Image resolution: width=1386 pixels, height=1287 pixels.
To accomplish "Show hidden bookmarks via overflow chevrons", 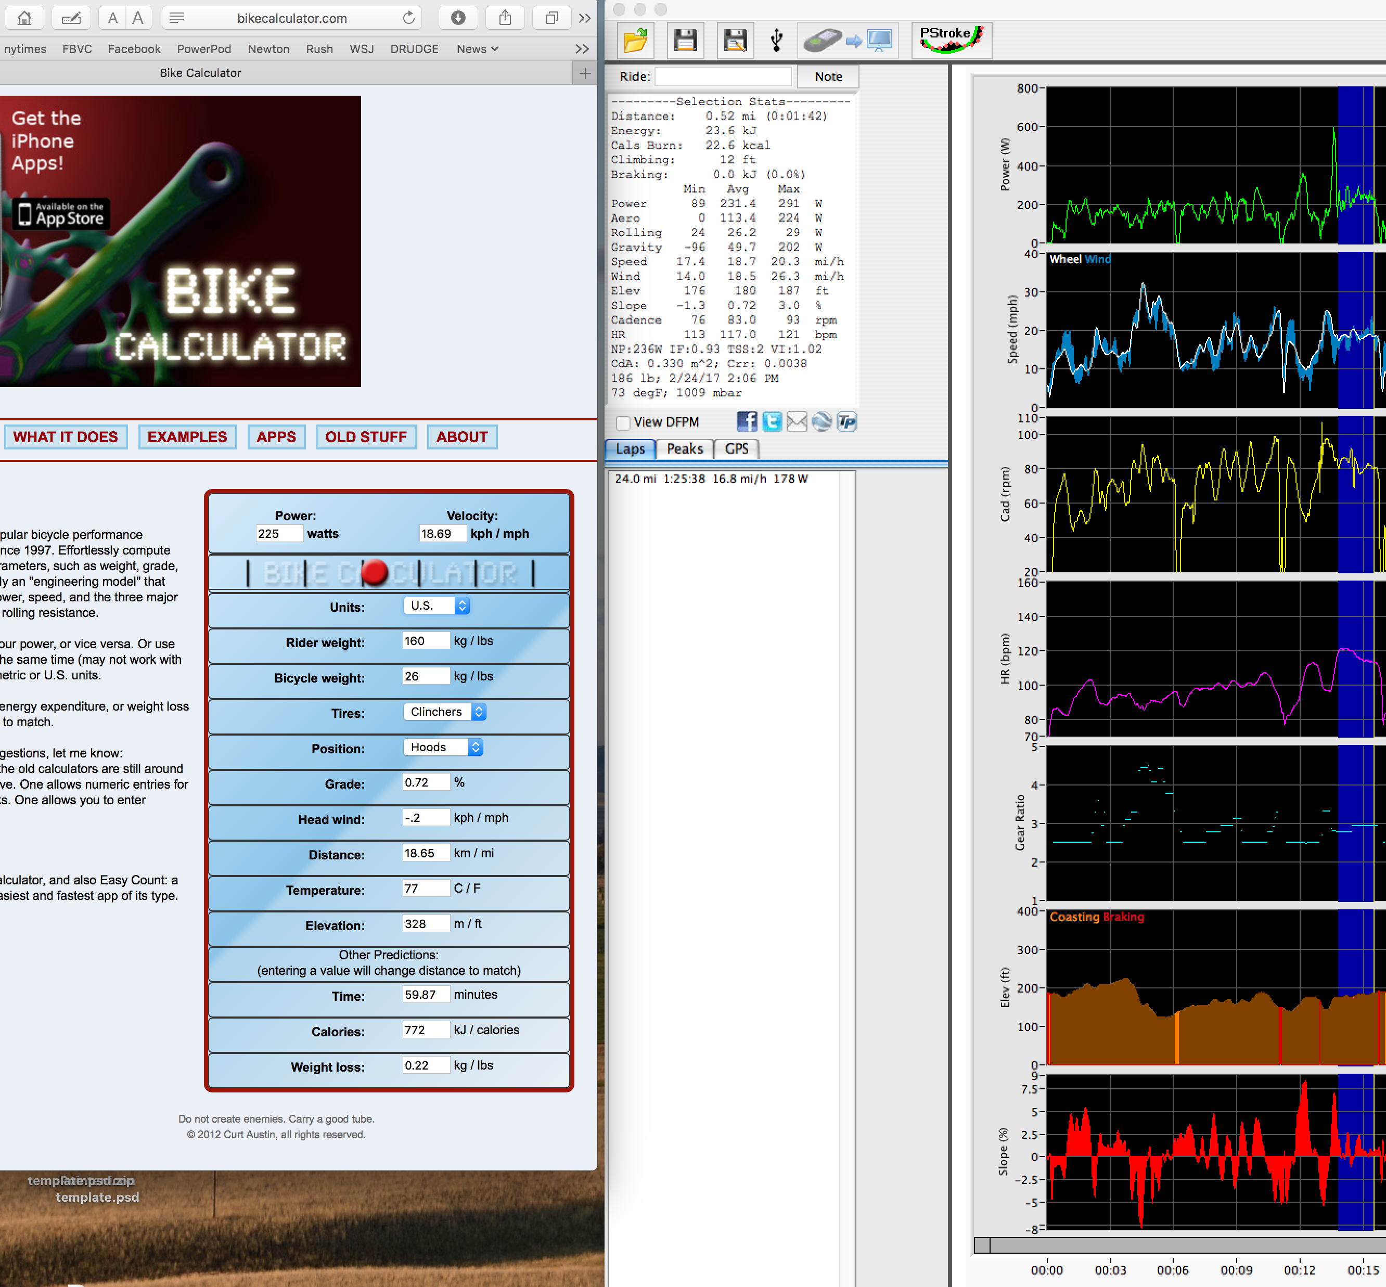I will [582, 49].
